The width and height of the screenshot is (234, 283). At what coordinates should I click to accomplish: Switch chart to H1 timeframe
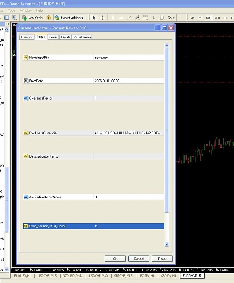225,18
